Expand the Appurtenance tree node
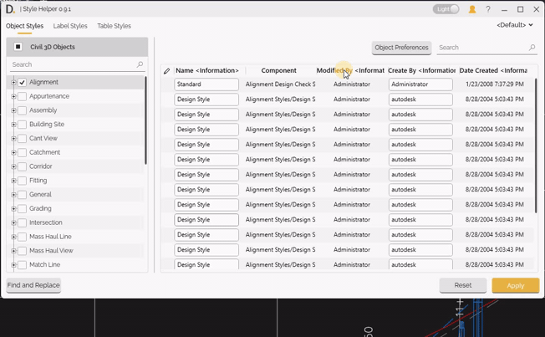The width and height of the screenshot is (545, 337). pyautogui.click(x=13, y=96)
